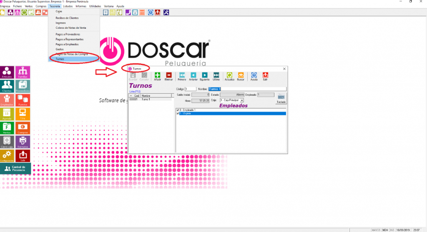Click Eliminar red minus in Turnos window
The height and width of the screenshot is (232, 427).
click(168, 76)
